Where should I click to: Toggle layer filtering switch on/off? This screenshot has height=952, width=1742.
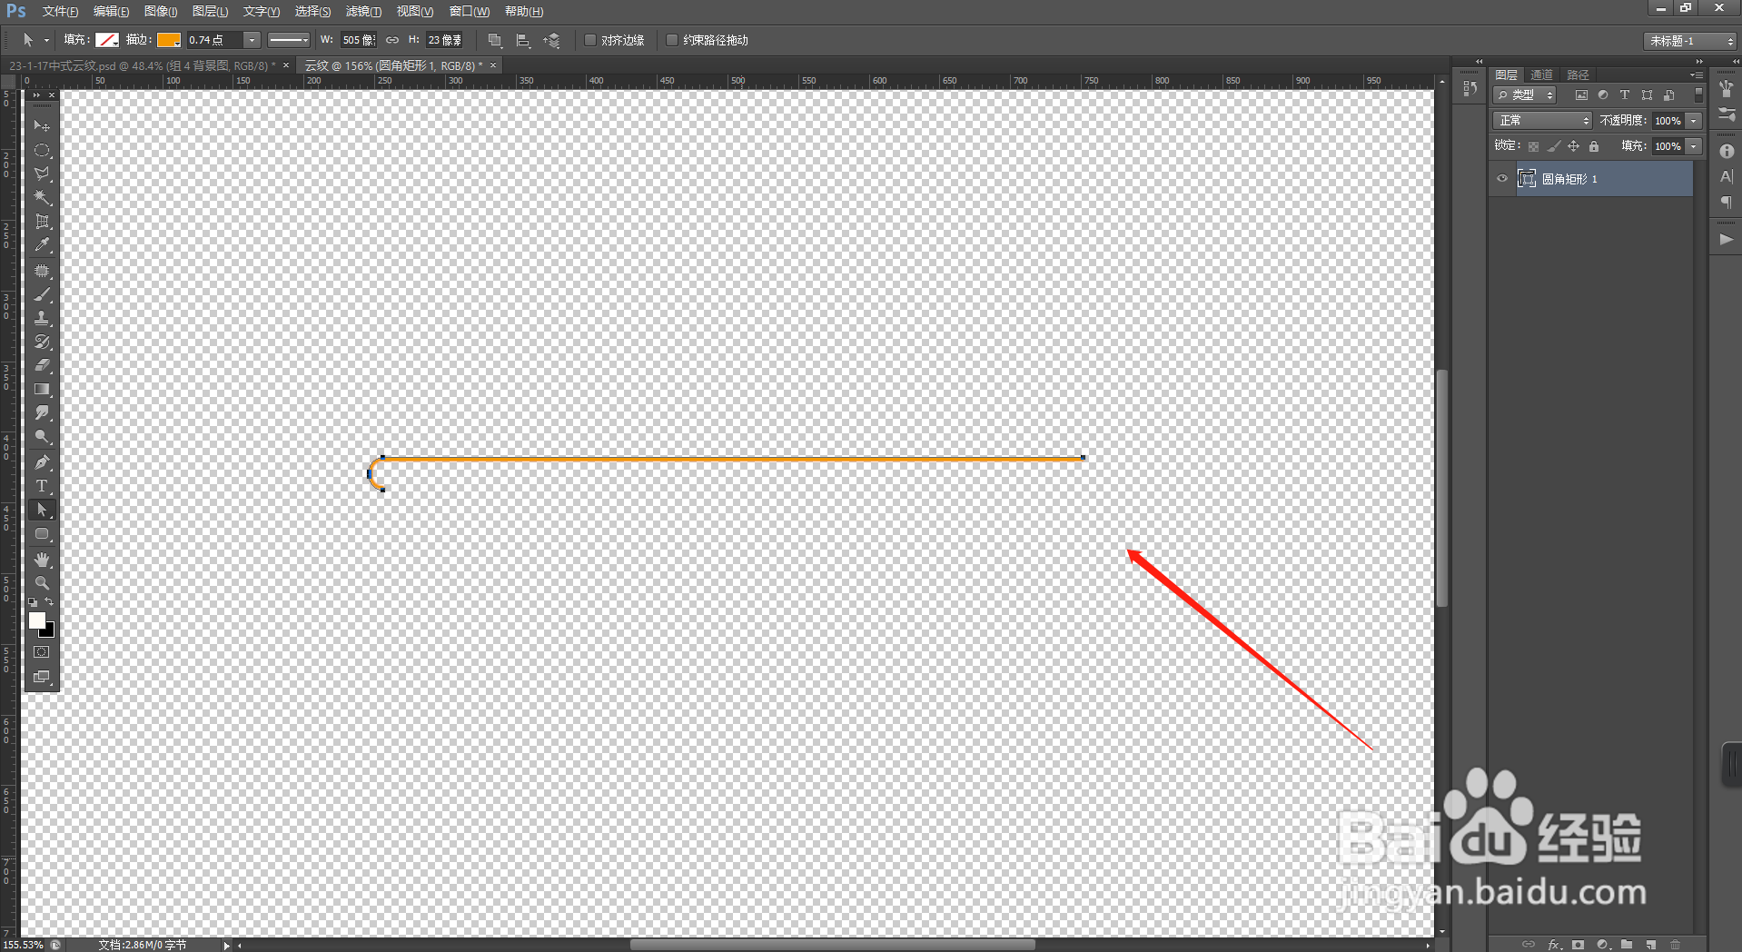tap(1698, 94)
